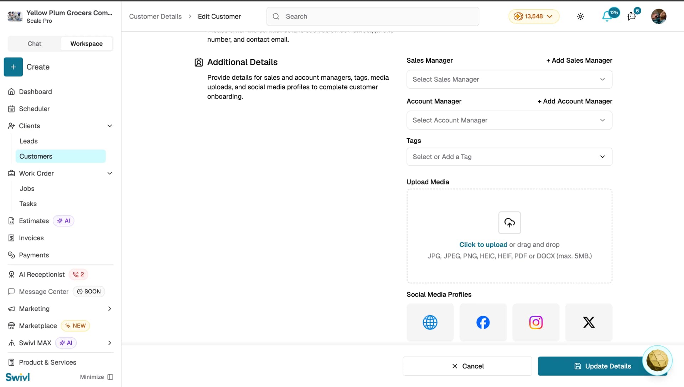This screenshot has width=684, height=387.
Task: Open the Select Sales Manager dropdown
Action: 509,79
